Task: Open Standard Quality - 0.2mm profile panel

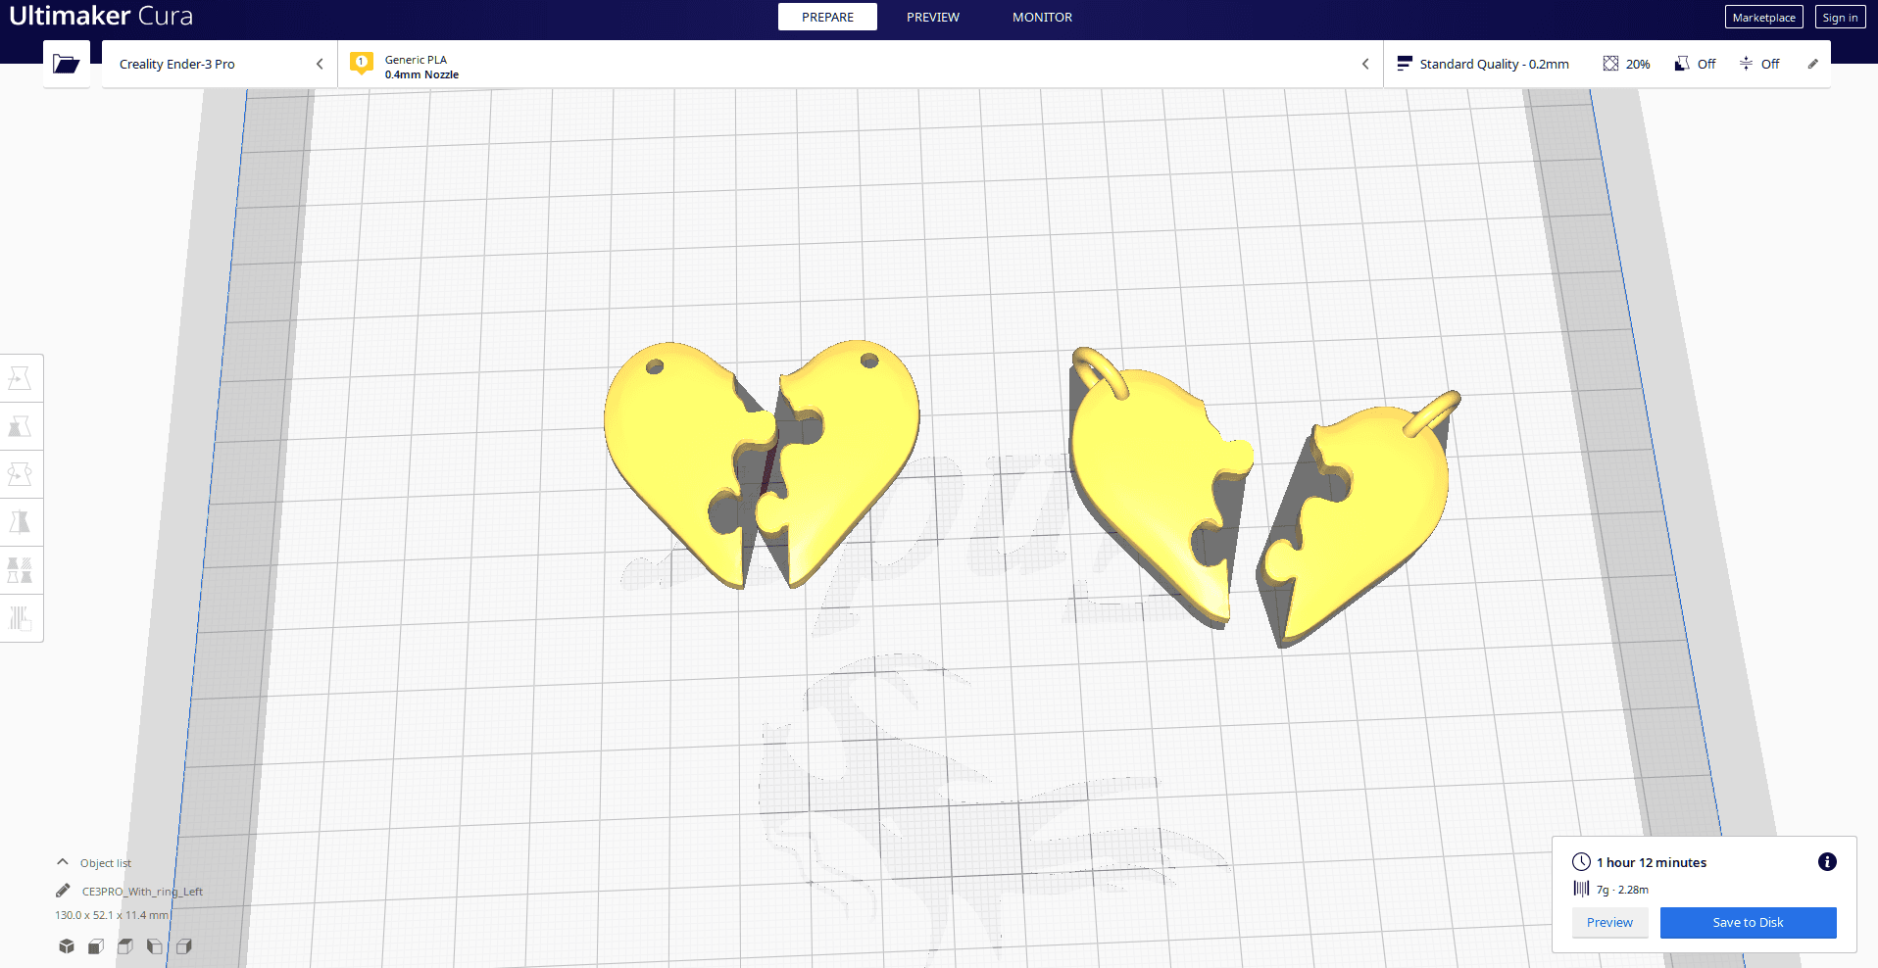Action: tap(1494, 64)
